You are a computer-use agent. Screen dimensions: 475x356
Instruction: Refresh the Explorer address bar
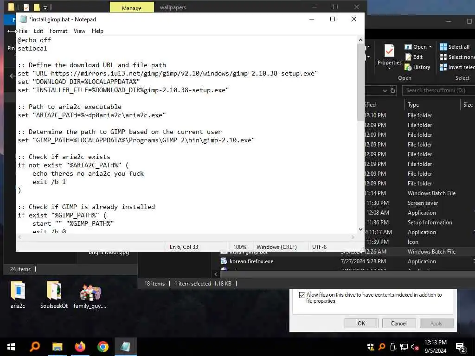tap(393, 90)
